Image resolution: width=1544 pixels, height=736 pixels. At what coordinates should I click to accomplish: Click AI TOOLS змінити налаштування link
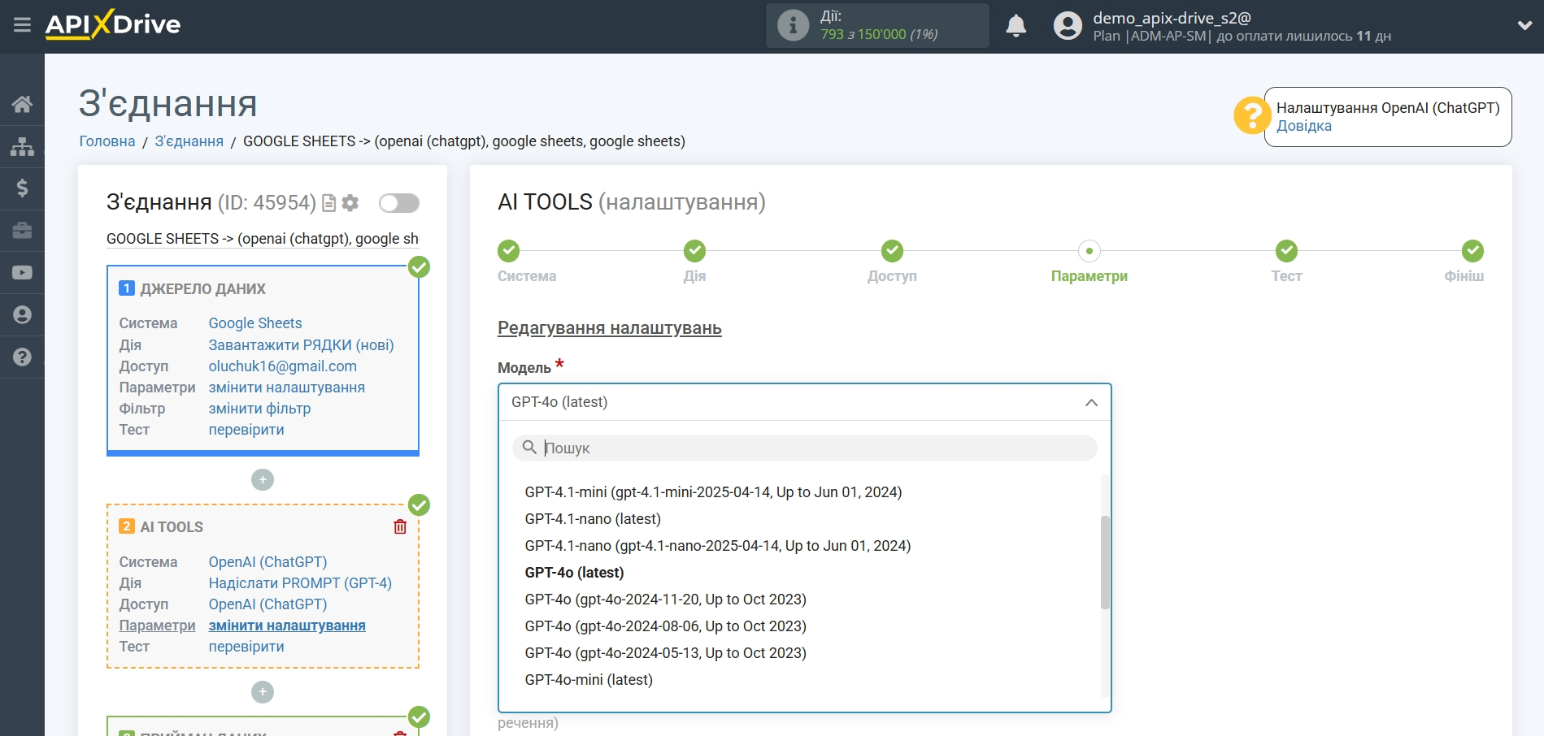(x=287, y=626)
